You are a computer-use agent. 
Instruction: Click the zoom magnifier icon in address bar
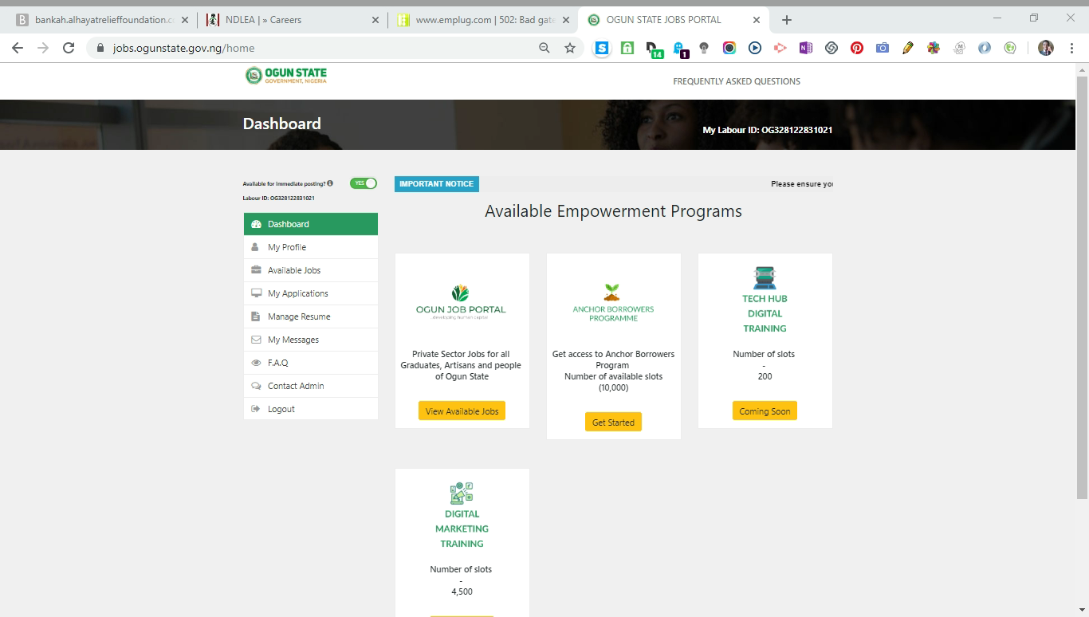[x=544, y=48]
